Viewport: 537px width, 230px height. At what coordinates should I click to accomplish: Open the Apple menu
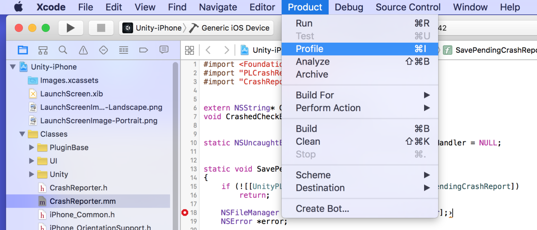tap(18, 7)
